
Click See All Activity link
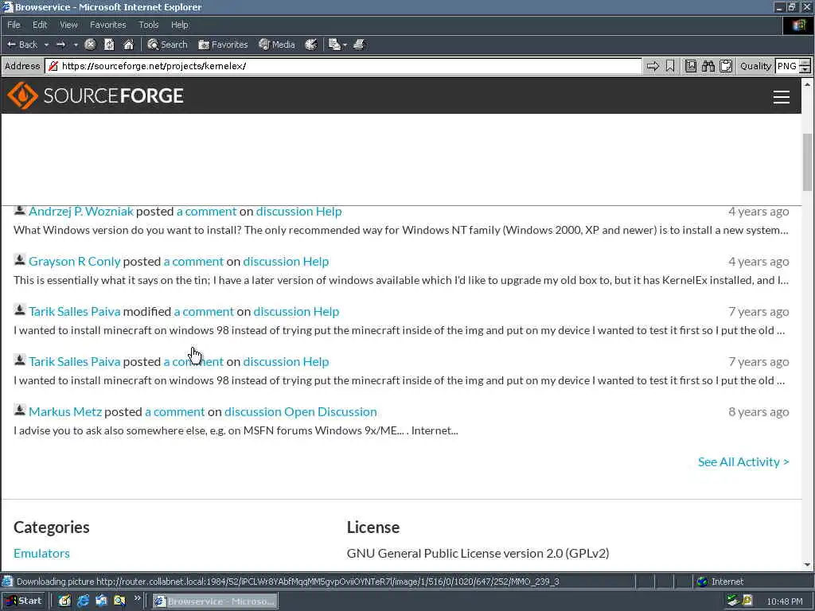(743, 462)
